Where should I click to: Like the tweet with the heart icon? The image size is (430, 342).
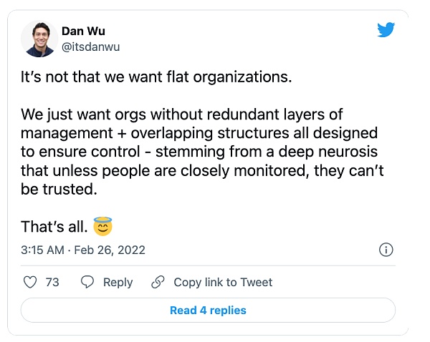[30, 283]
